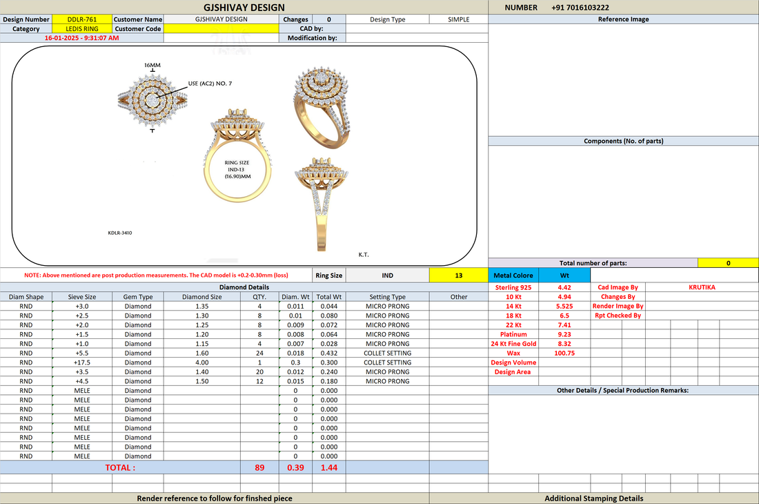Select the GJSHIVAY DESIGN title banner
The width and height of the screenshot is (759, 504).
tap(244, 8)
